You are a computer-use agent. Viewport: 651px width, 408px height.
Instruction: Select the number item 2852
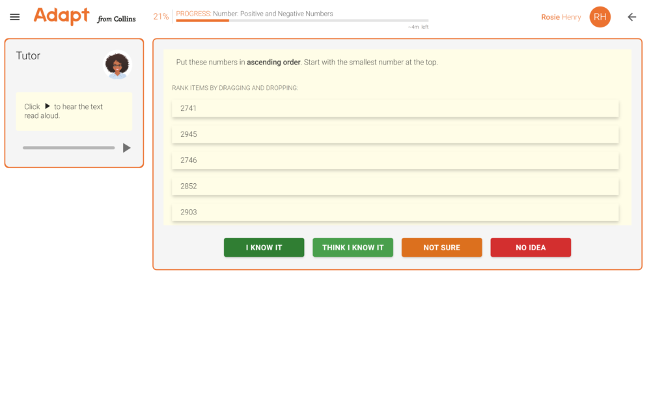(395, 186)
